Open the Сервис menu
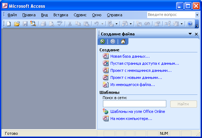Image resolution: width=202 pixels, height=138 pixels. (x=80, y=15)
